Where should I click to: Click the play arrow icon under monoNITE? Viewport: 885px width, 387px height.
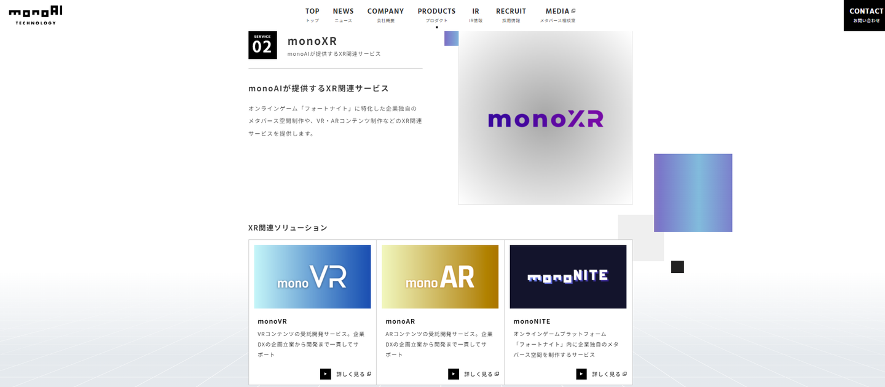click(581, 374)
